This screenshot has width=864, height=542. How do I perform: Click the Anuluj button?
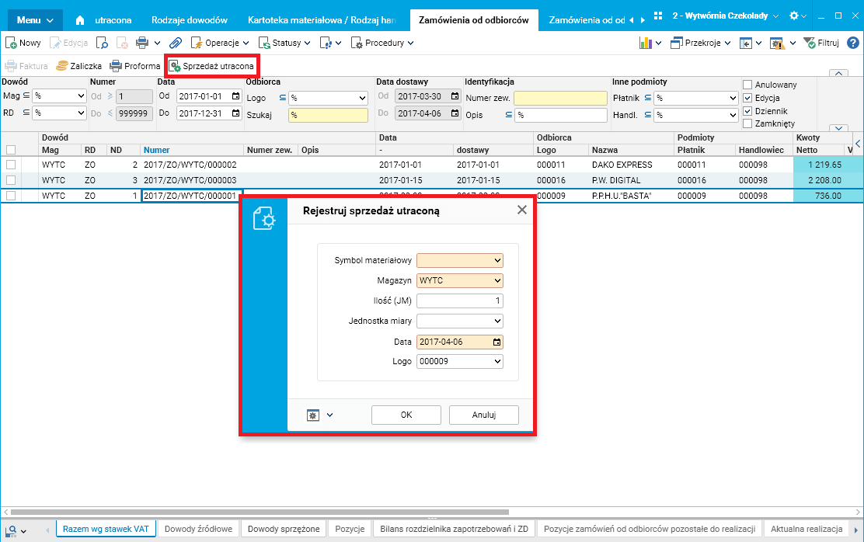click(484, 415)
